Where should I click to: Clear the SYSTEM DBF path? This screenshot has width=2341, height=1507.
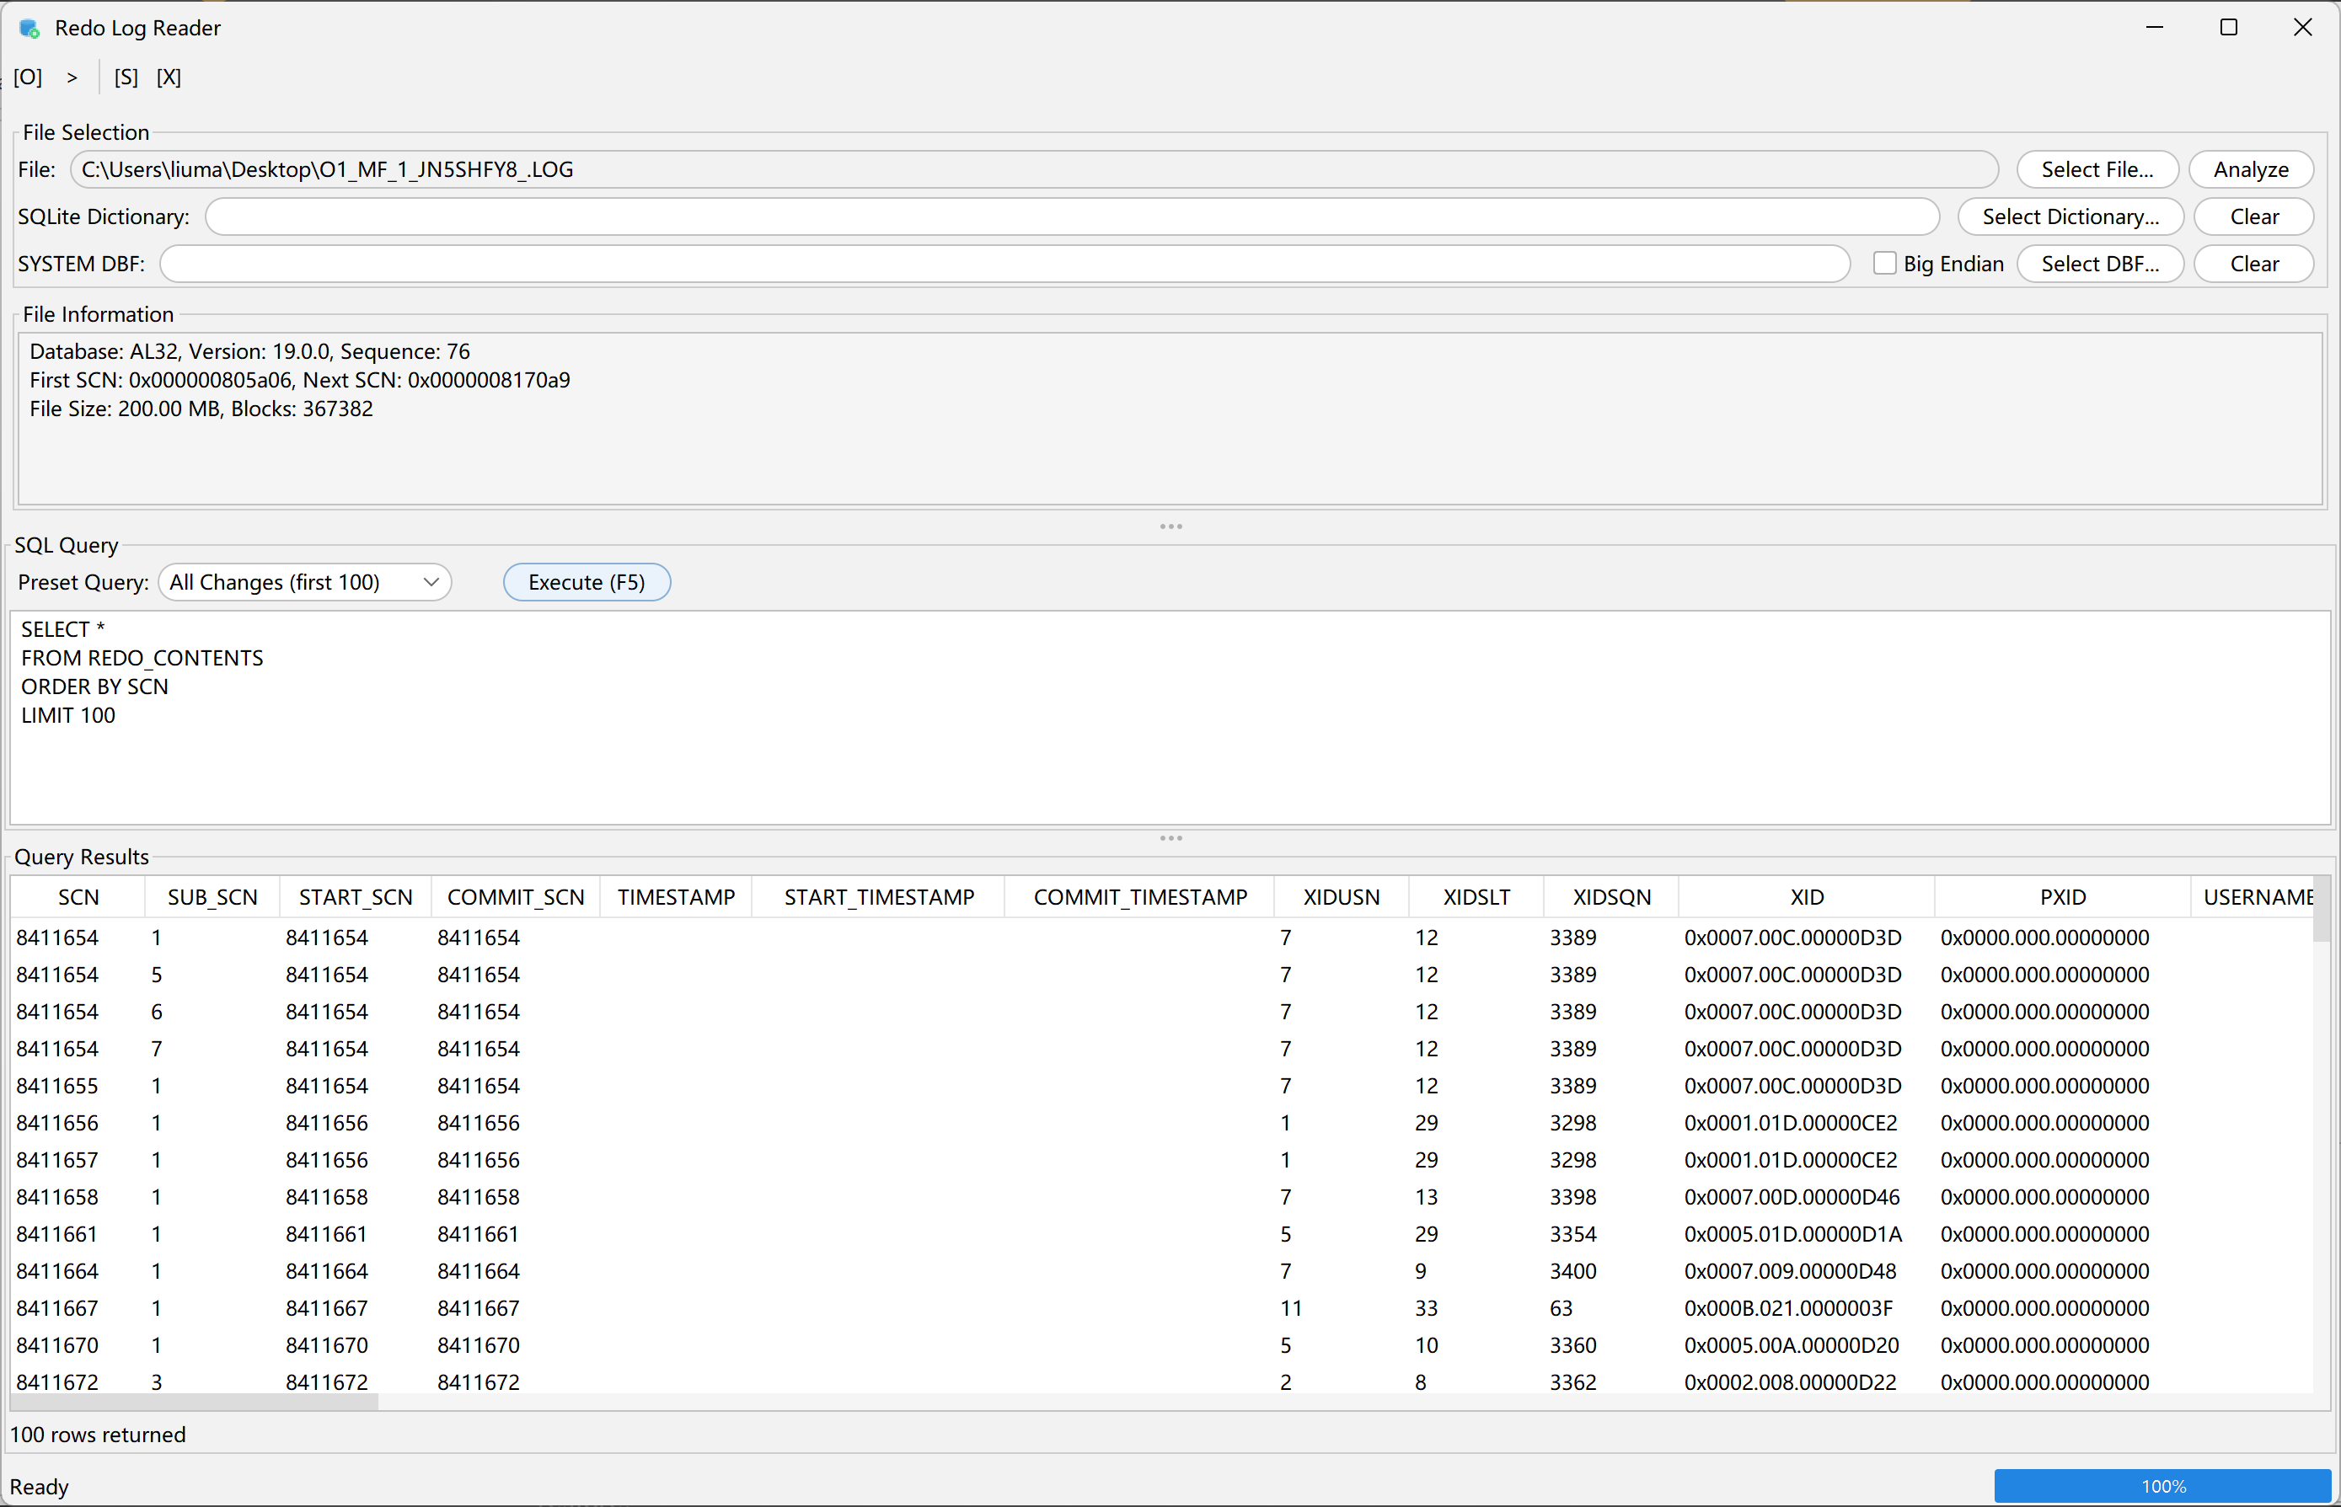(2254, 263)
